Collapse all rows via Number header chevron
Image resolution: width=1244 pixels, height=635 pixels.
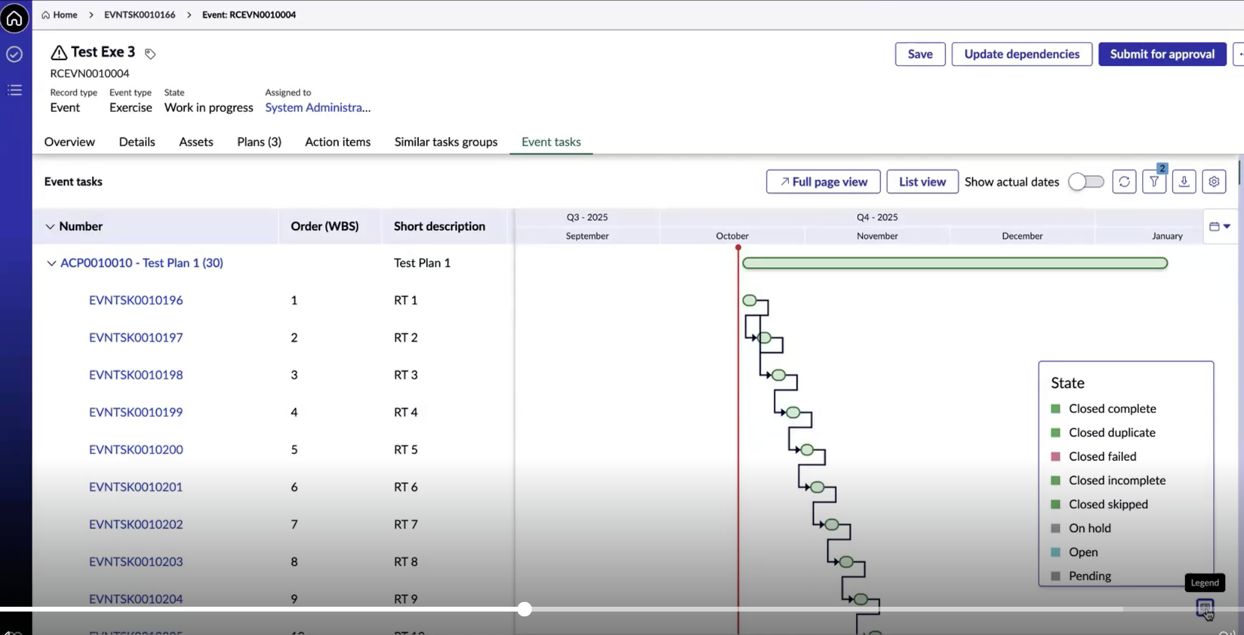tap(50, 227)
